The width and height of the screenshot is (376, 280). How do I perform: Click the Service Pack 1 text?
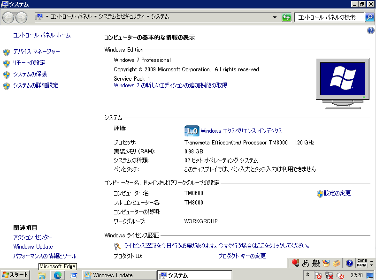pyautogui.click(x=132, y=79)
